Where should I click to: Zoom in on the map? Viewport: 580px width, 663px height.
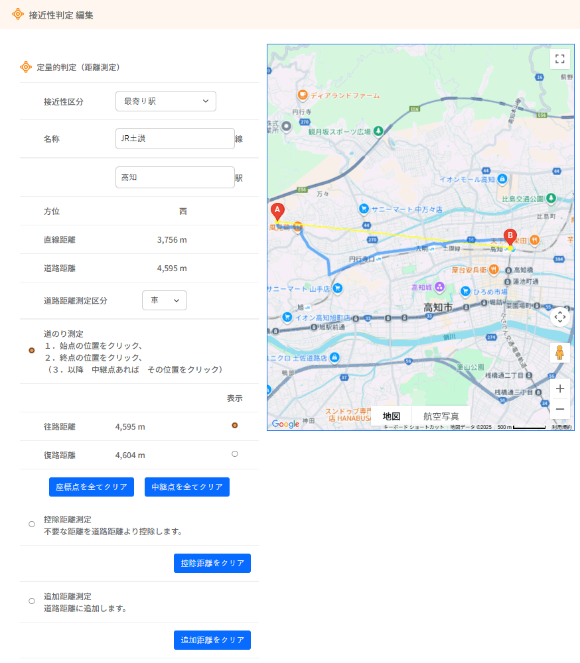(559, 389)
